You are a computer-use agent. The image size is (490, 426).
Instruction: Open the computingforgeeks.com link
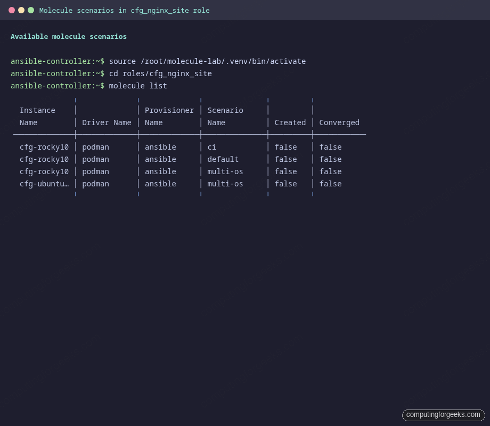[x=443, y=415]
